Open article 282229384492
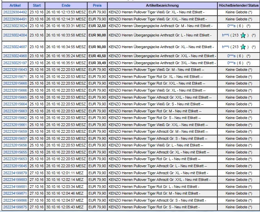Screen dimensions: 260x212 (x=15, y=12)
